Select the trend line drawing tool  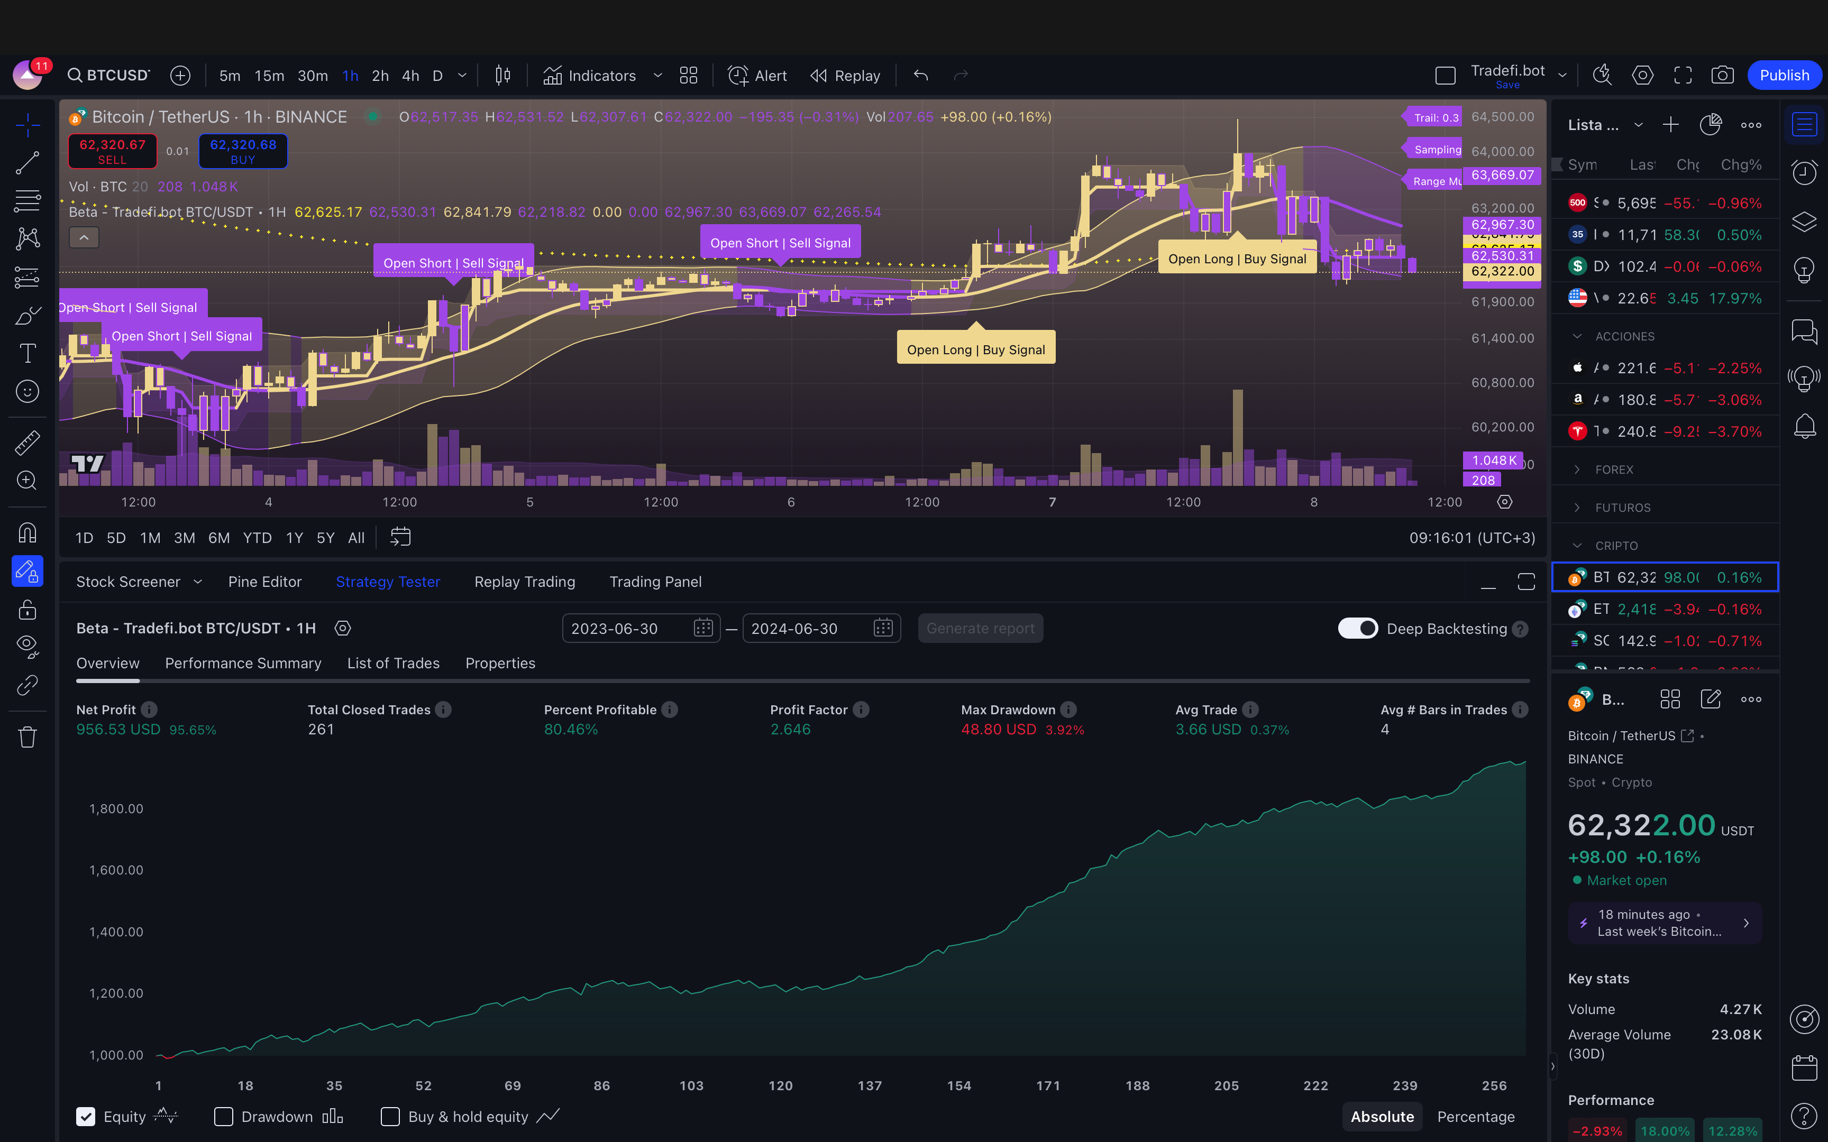click(x=27, y=162)
